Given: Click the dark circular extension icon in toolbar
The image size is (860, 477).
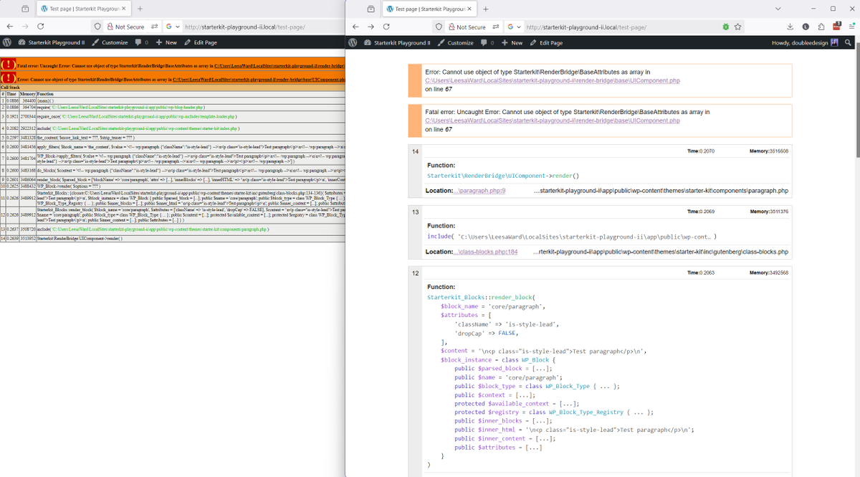Looking at the screenshot, I should (x=806, y=27).
